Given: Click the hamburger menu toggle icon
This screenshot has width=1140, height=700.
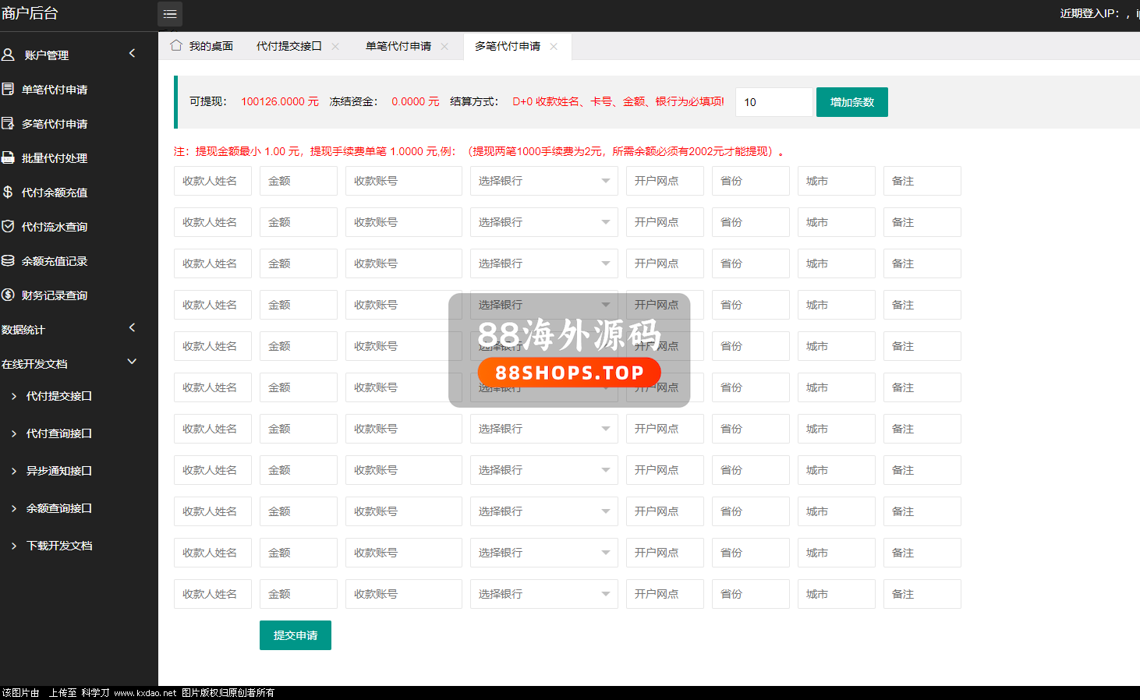Looking at the screenshot, I should click(x=170, y=14).
